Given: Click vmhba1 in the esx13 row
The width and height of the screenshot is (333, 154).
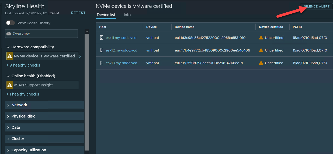Looking at the screenshot, I should pyautogui.click(x=153, y=63).
